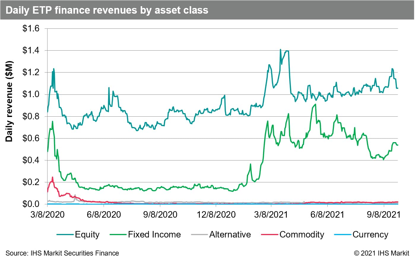
Task: Select the chart title text
Action: click(107, 10)
